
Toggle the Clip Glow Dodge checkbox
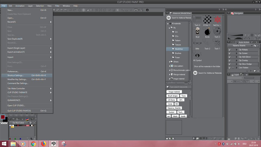(229, 64)
